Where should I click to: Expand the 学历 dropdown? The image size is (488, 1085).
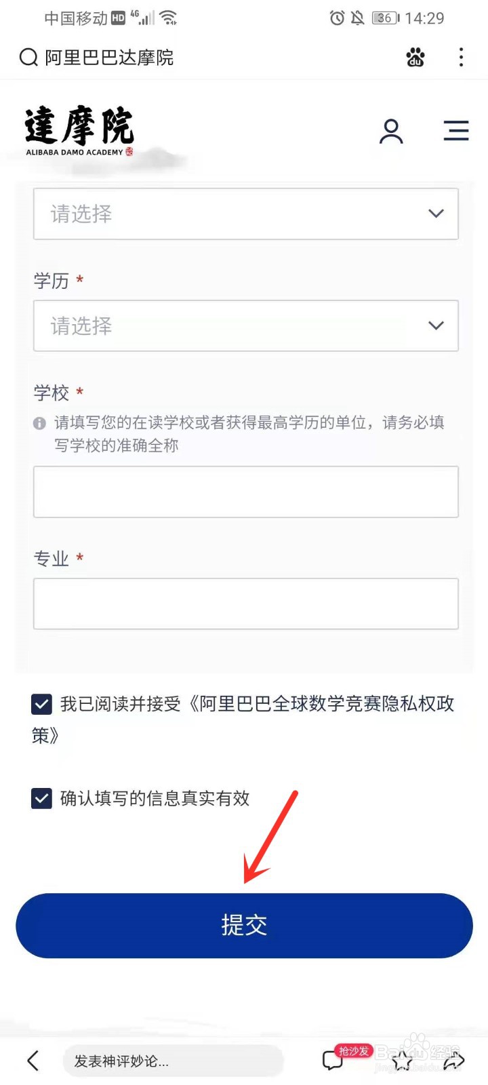246,325
